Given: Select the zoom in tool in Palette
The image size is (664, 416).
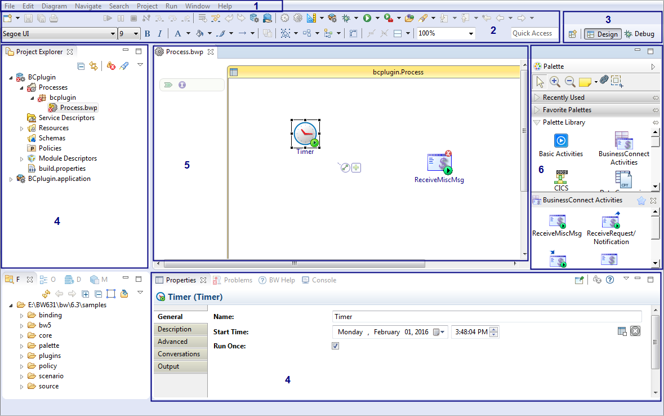Looking at the screenshot, I should (x=555, y=82).
